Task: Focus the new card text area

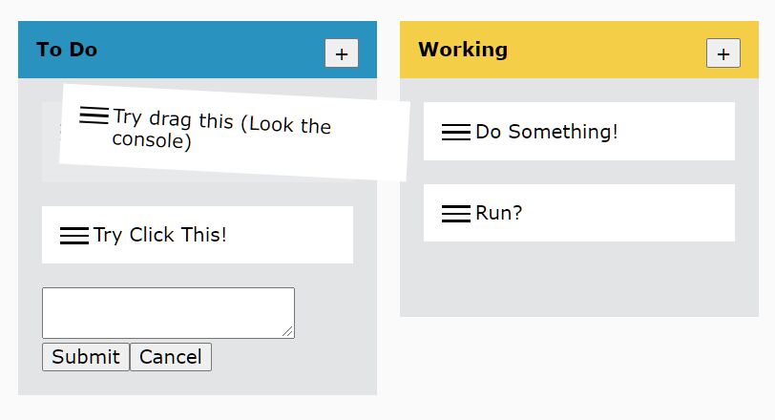Action: click(167, 312)
